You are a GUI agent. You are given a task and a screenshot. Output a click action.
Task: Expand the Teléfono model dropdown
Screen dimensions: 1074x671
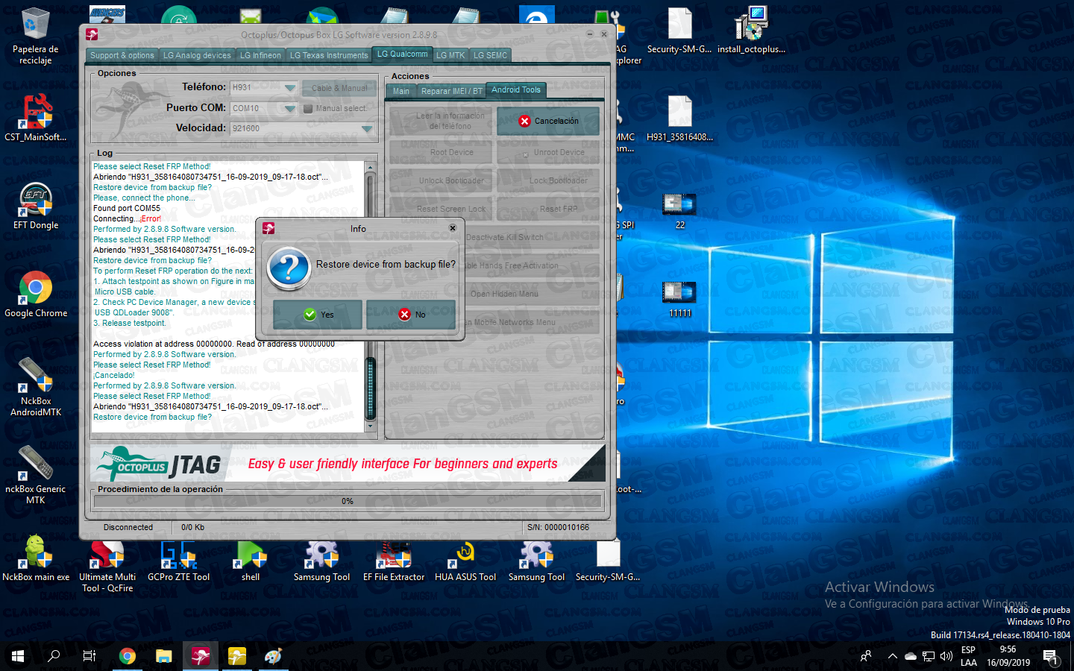pos(290,88)
